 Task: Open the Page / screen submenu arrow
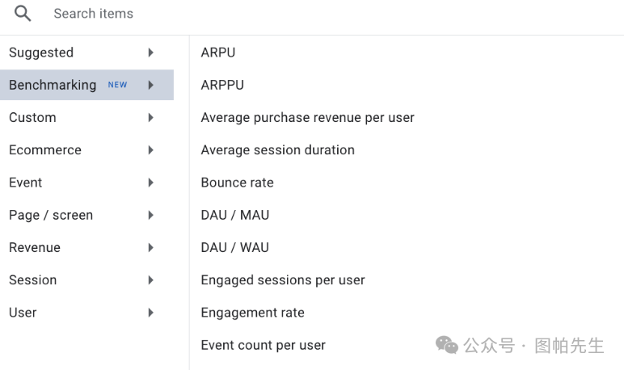click(151, 215)
